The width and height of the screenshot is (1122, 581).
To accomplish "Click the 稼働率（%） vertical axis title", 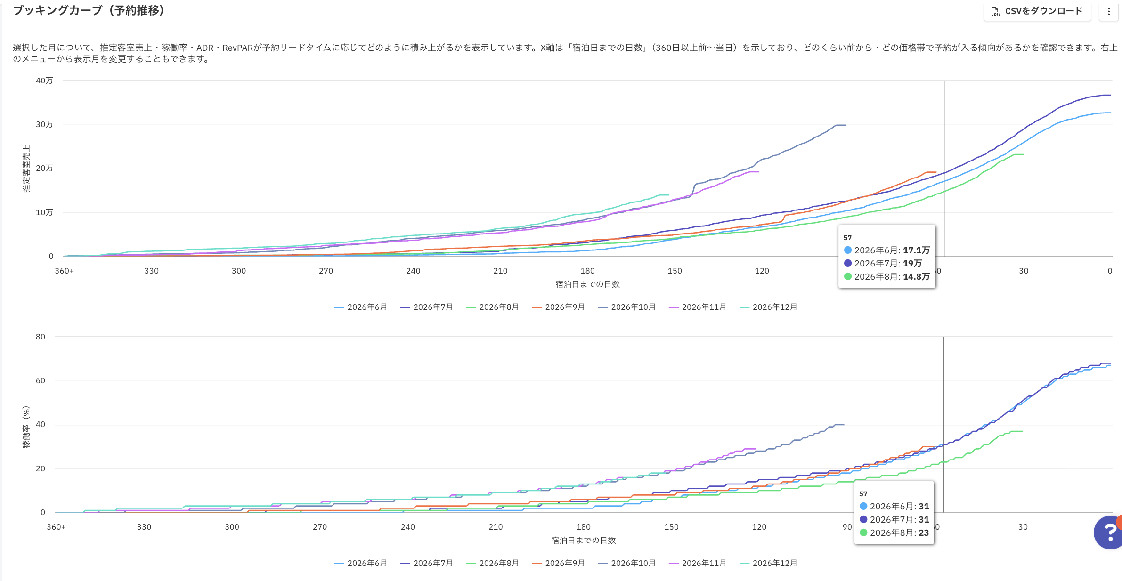I will click(x=26, y=427).
